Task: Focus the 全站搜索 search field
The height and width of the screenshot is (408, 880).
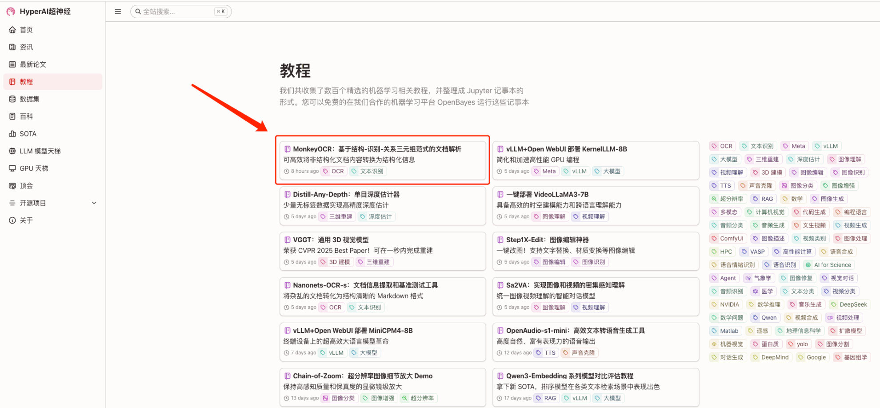Action: point(178,12)
